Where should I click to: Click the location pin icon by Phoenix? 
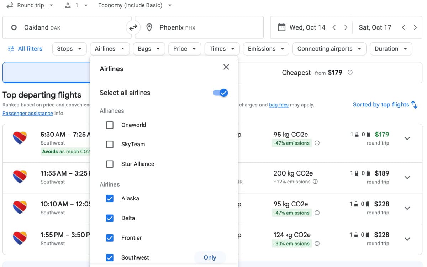[149, 27]
